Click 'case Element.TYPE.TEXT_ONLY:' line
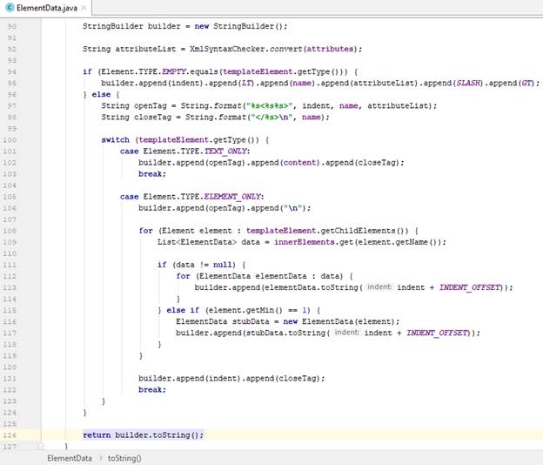Screen dimensions: 543x465 coord(185,152)
